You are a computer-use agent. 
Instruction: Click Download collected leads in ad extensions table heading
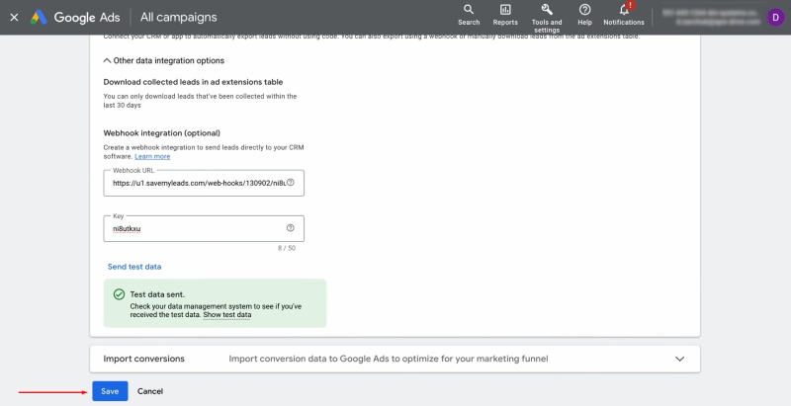pyautogui.click(x=193, y=82)
